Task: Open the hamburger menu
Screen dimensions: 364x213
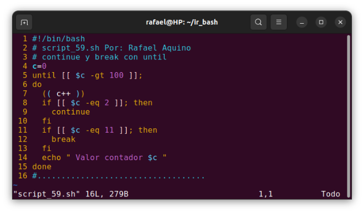Action: [x=279, y=22]
